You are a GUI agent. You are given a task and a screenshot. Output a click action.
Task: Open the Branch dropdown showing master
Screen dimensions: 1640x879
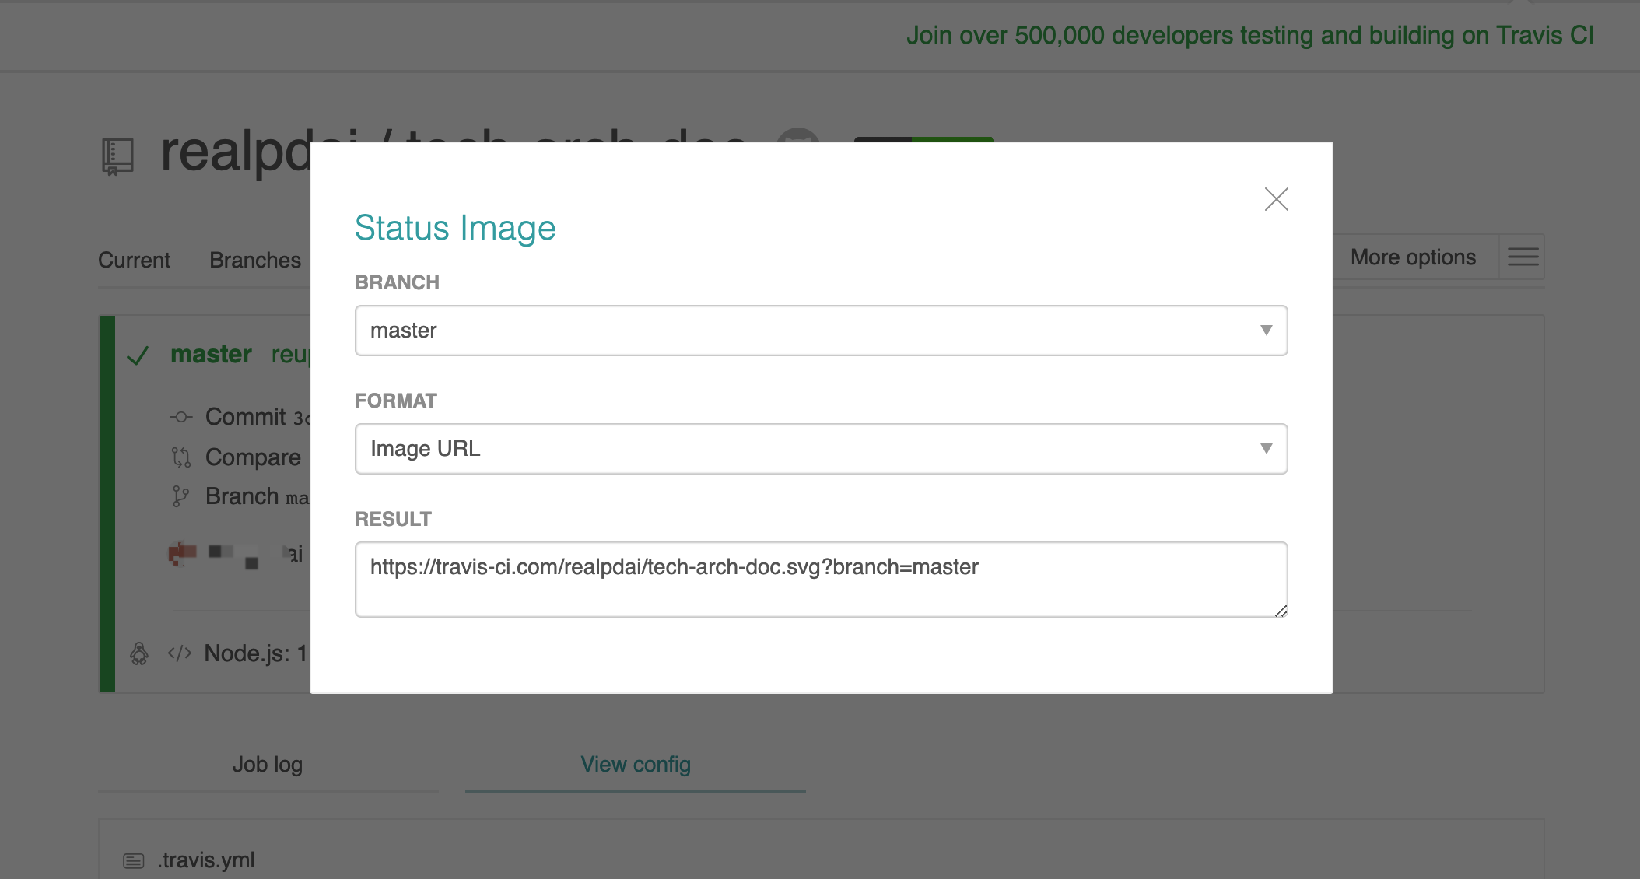(x=821, y=331)
